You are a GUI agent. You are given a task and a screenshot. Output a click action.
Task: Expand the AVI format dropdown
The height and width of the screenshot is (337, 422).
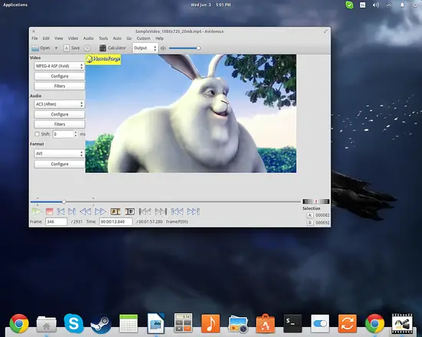(x=59, y=153)
